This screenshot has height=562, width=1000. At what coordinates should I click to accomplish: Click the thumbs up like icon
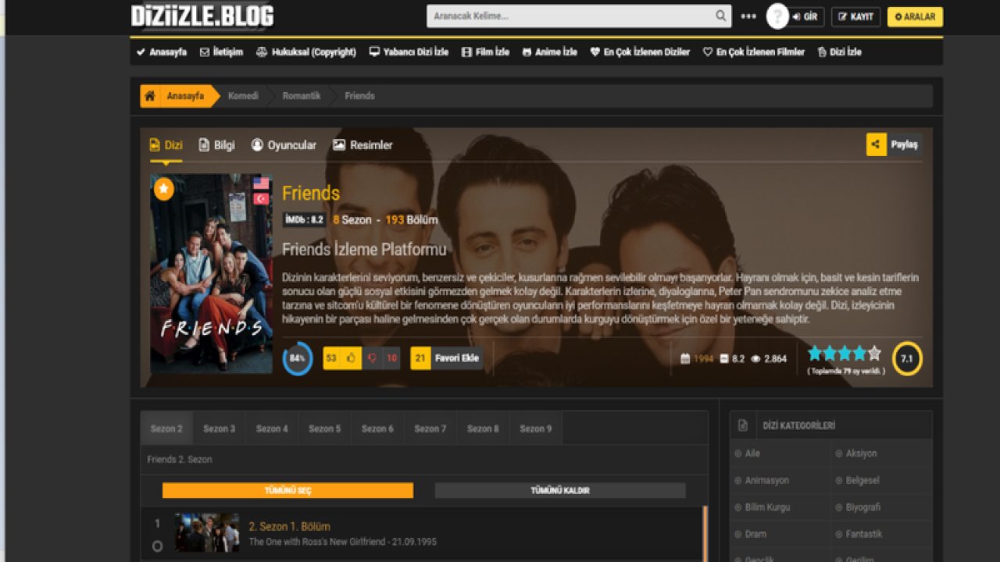pyautogui.click(x=352, y=358)
